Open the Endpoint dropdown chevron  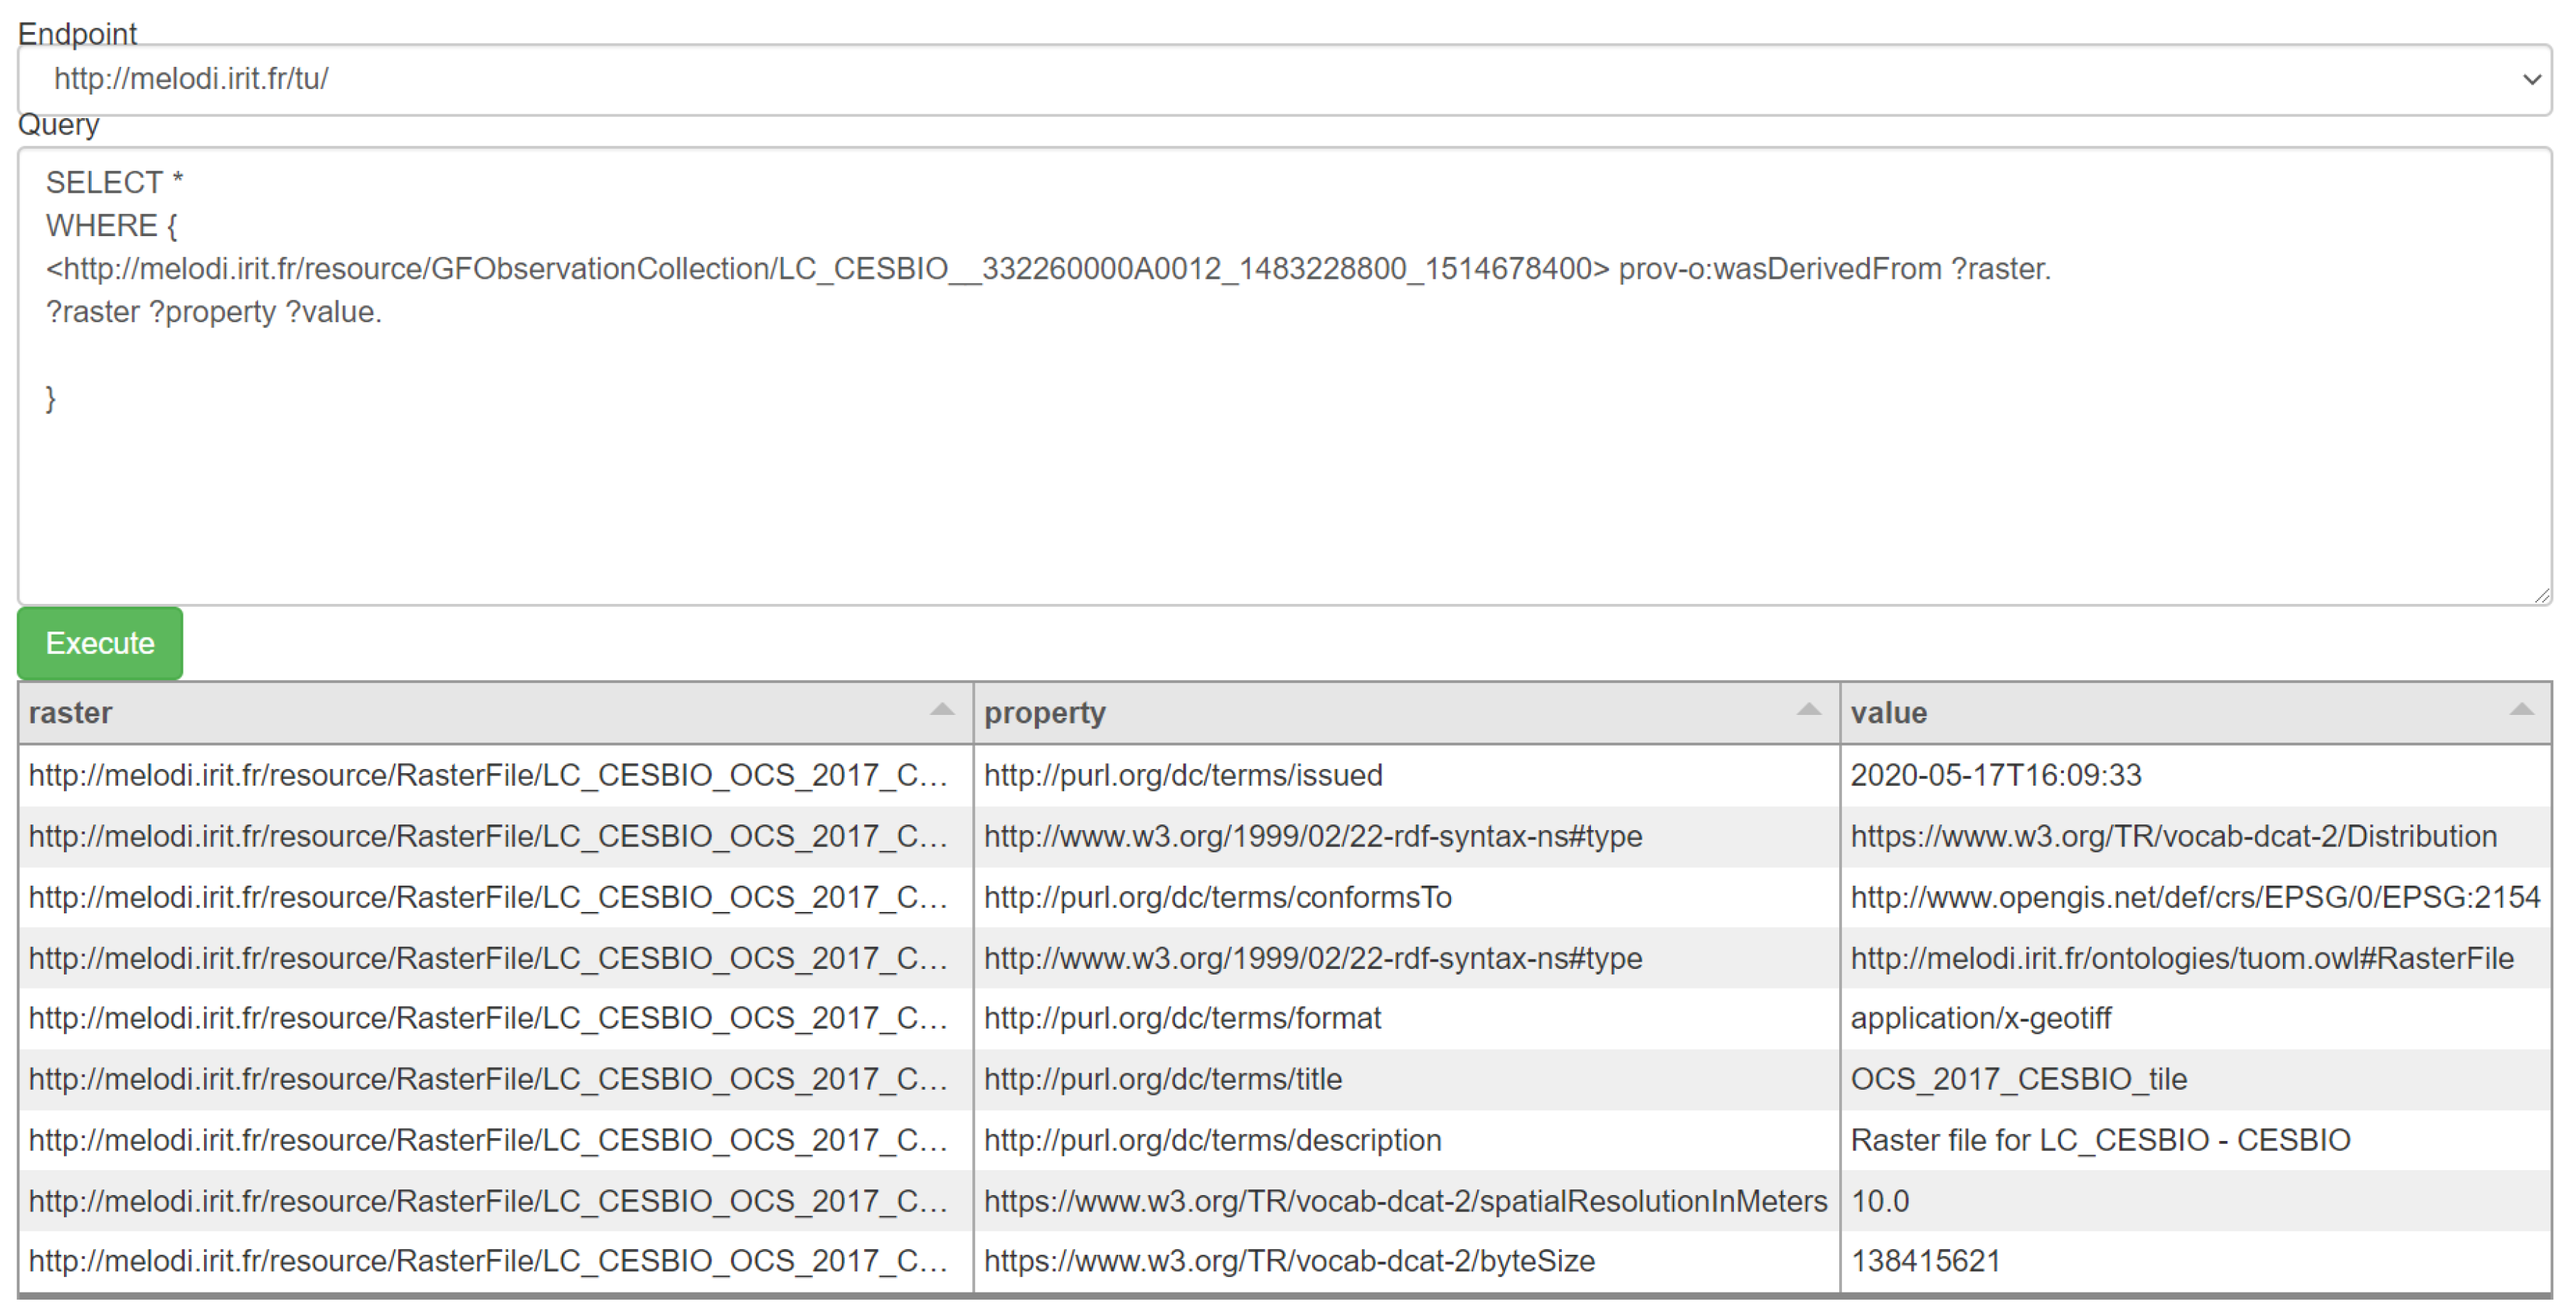pos(2531,79)
